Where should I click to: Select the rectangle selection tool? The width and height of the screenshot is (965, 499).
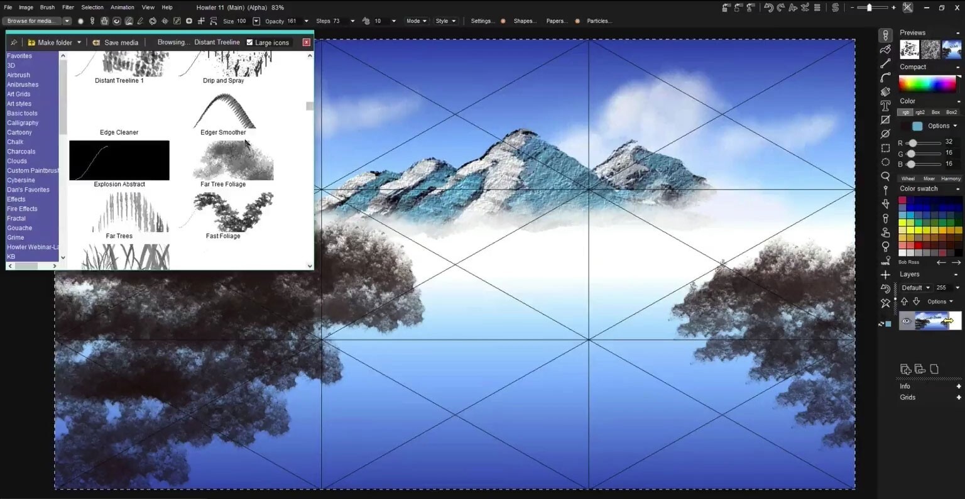pos(885,148)
